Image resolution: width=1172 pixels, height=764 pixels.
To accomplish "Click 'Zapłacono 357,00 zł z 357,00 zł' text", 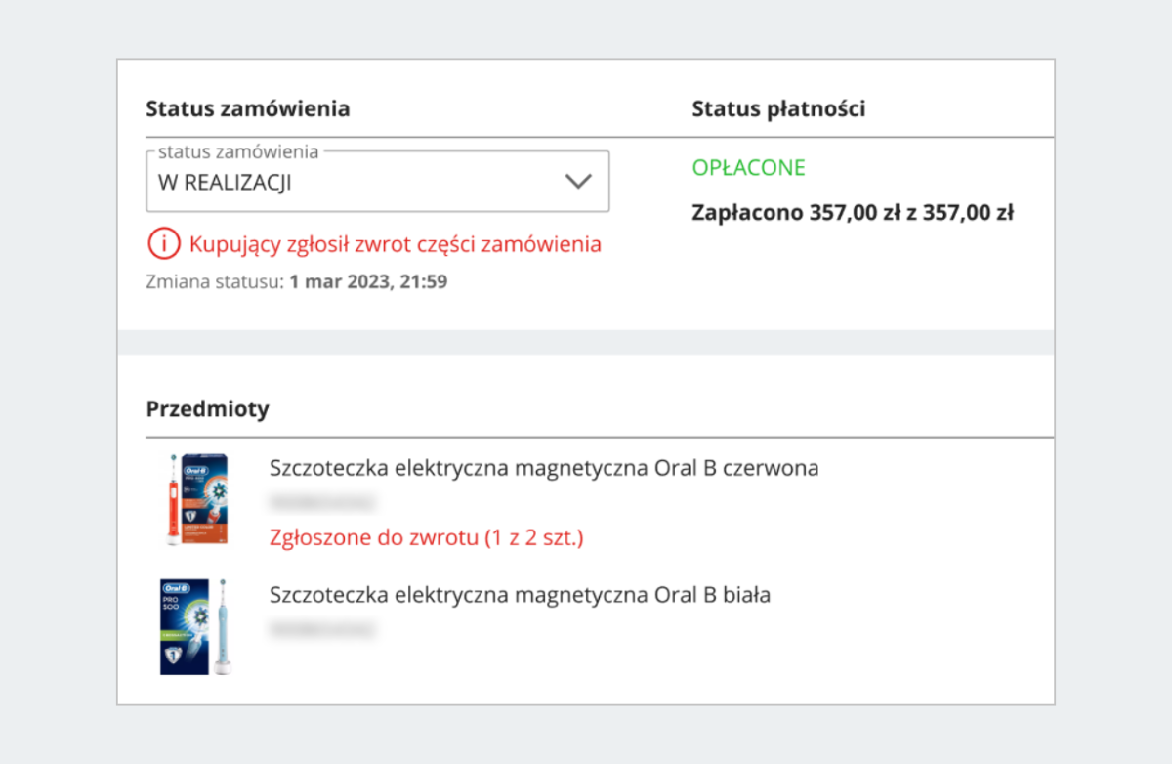I will click(x=852, y=213).
